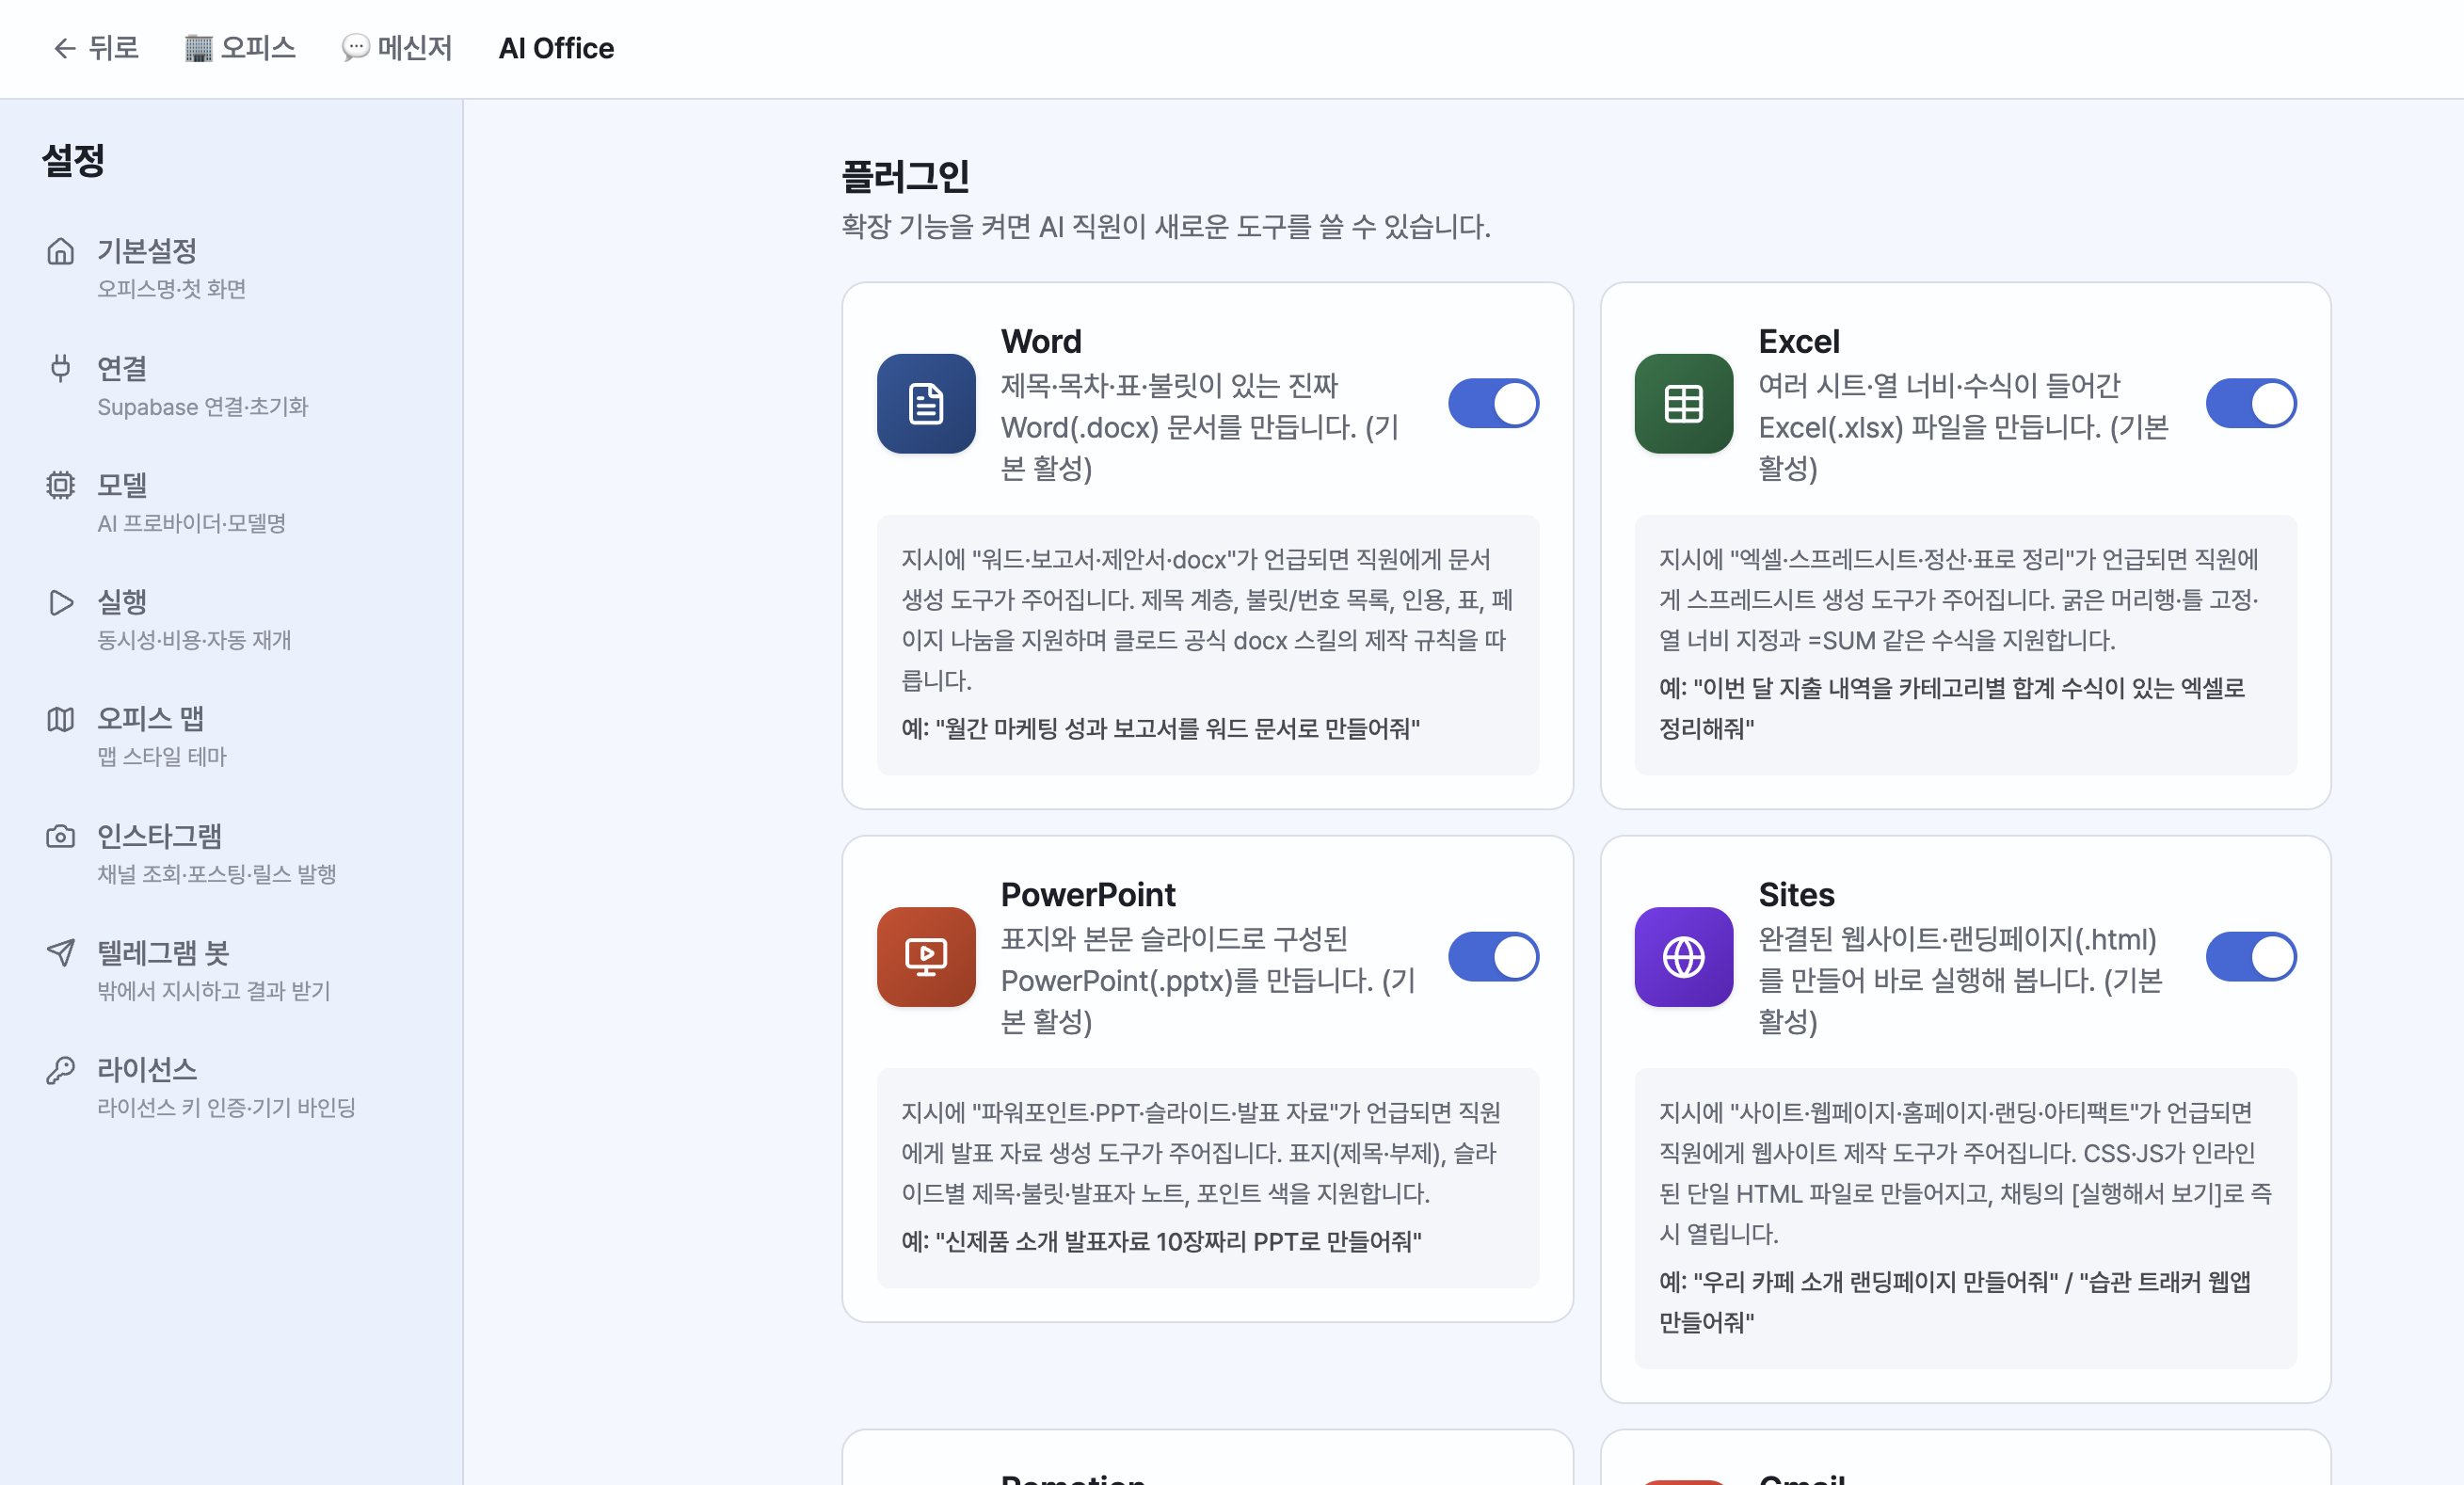2464x1485 pixels.
Task: Click the PowerPoint example about 신제품 소개 발표자료
Action: point(1162,1242)
